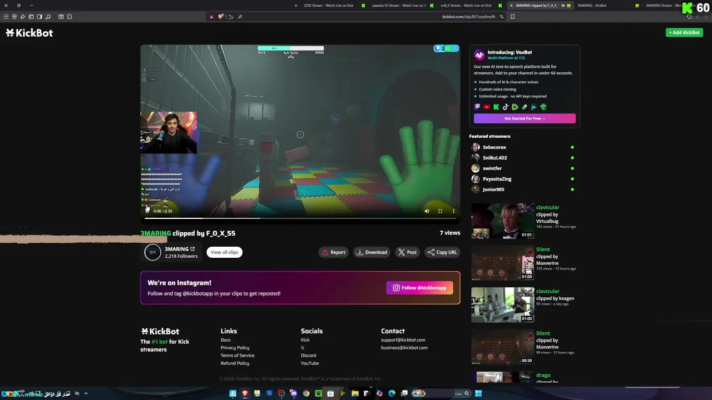Click the reload page icon
712x400 pixels.
(689, 17)
